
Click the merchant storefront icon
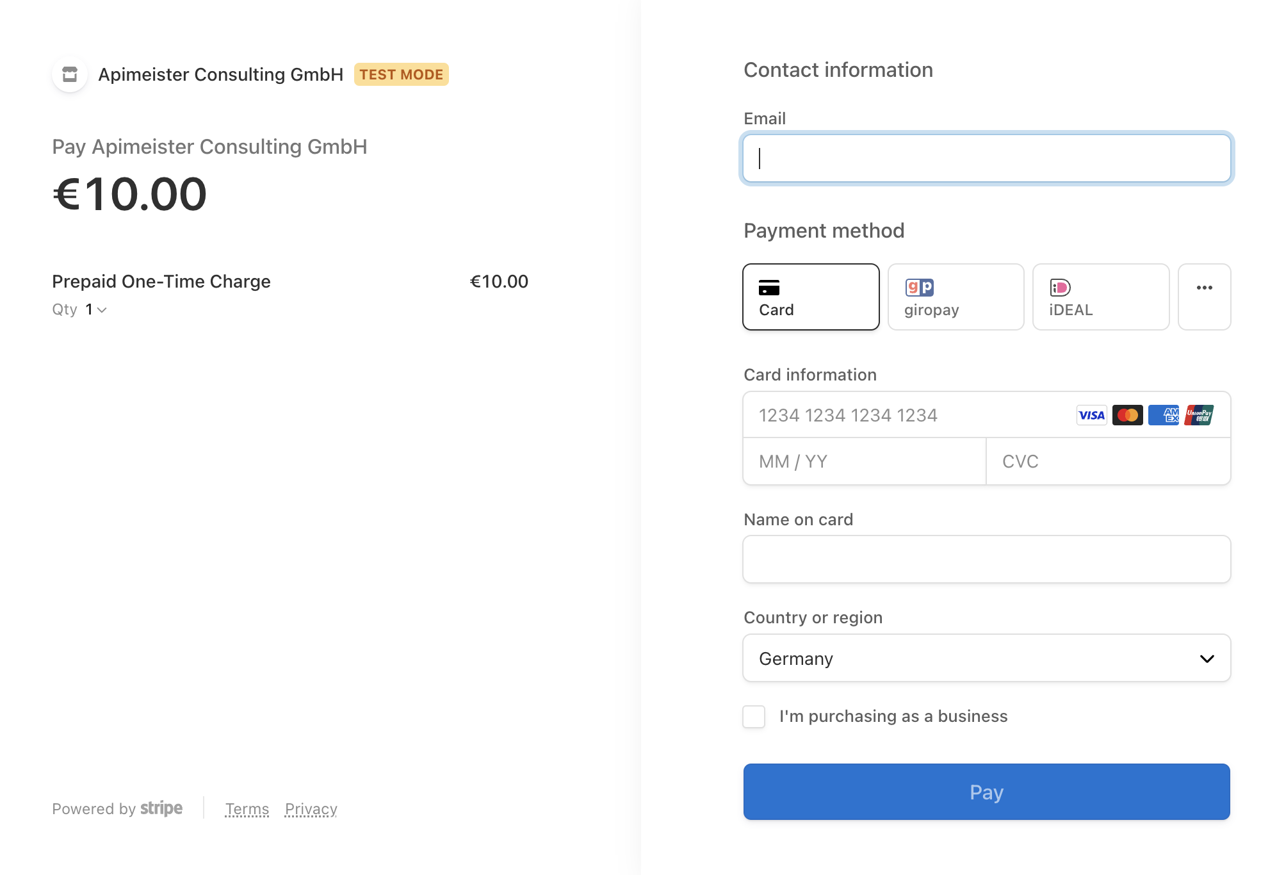(x=70, y=74)
